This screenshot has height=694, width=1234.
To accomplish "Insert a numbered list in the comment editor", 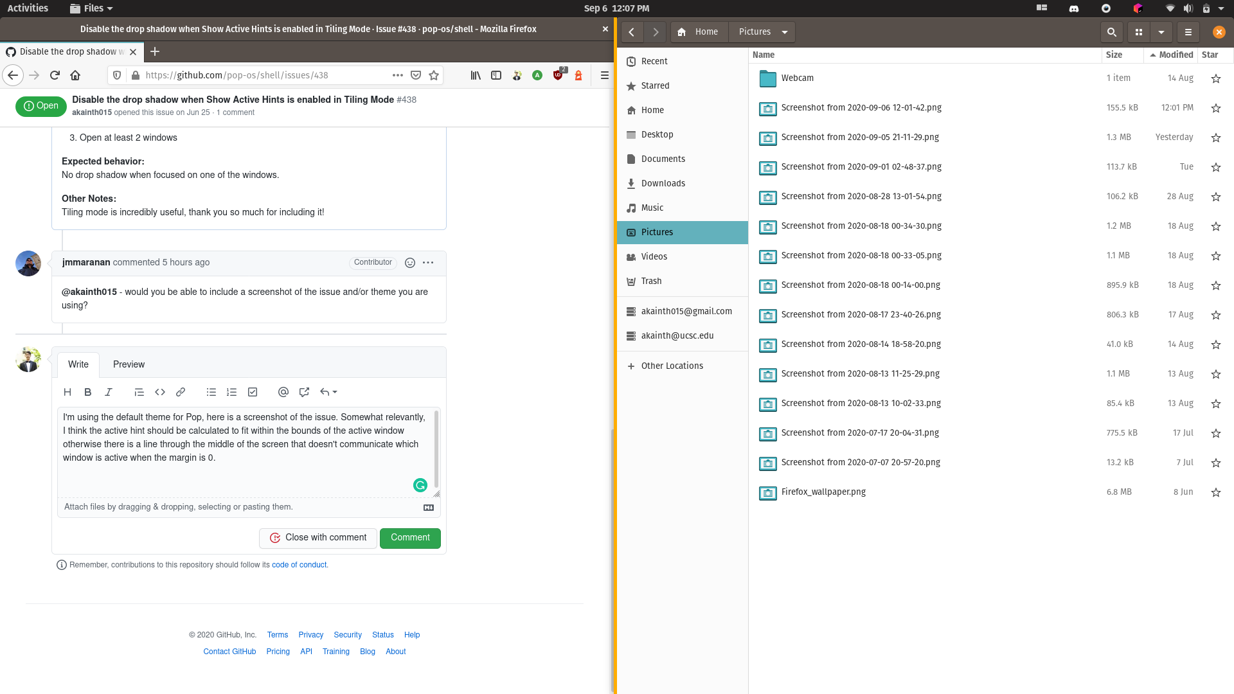I will (x=232, y=392).
